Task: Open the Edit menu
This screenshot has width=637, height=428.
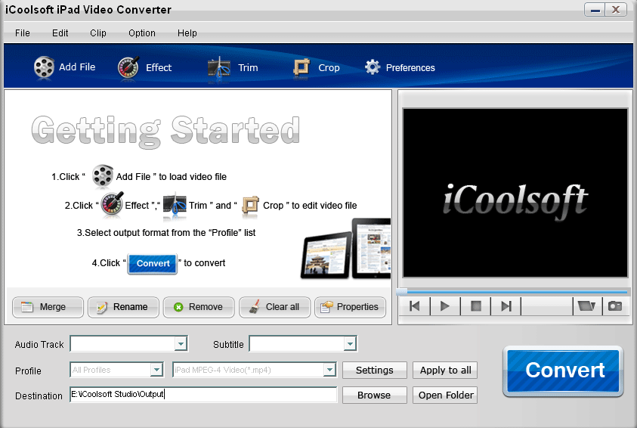Action: (60, 33)
